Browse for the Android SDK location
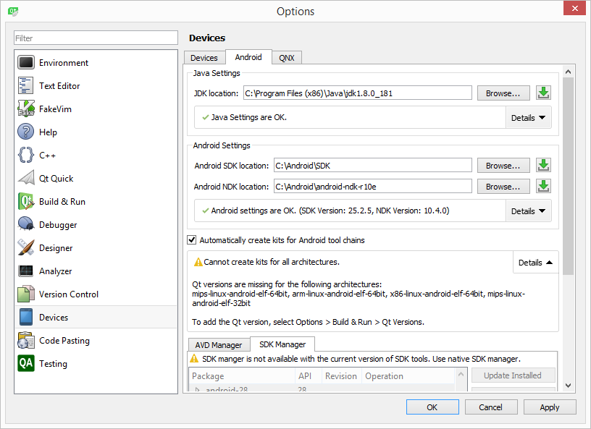This screenshot has height=429, width=591. [x=503, y=166]
